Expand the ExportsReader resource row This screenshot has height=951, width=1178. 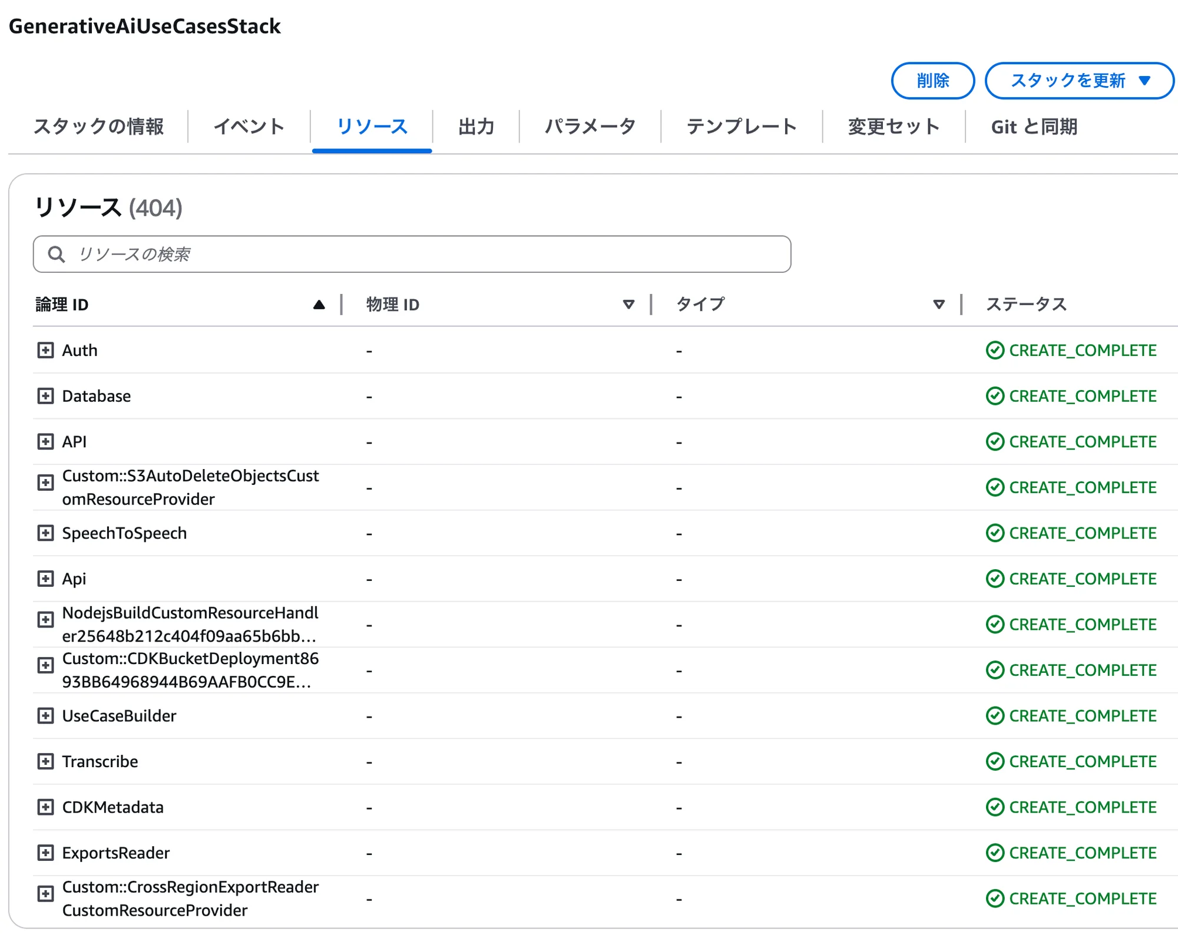(x=45, y=853)
